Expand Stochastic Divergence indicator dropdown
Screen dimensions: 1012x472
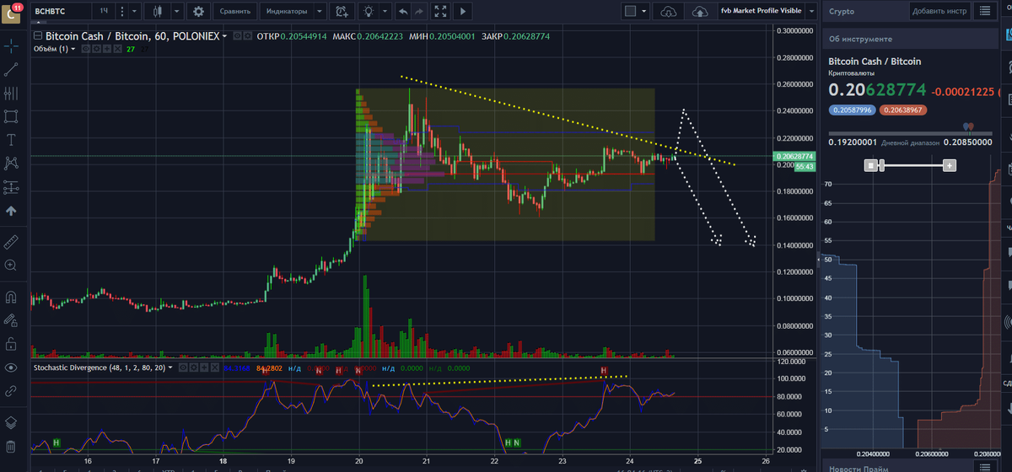tap(172, 367)
